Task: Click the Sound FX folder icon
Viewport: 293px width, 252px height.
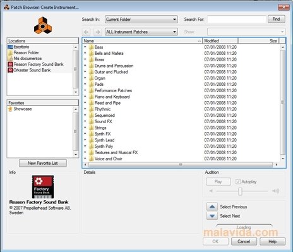Action: 91,121
